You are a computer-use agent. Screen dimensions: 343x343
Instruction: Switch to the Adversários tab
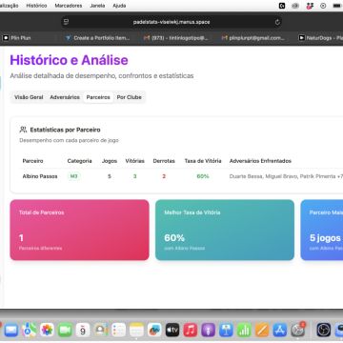click(x=65, y=97)
